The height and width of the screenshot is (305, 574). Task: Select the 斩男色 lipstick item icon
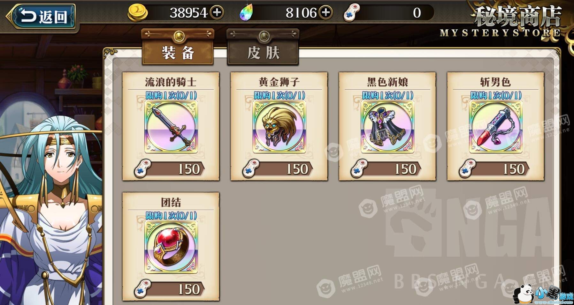click(496, 127)
